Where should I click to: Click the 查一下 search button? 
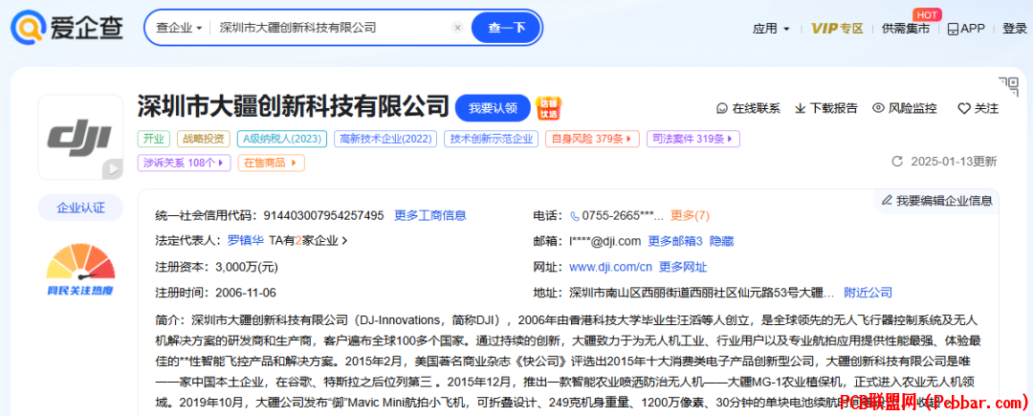[506, 28]
